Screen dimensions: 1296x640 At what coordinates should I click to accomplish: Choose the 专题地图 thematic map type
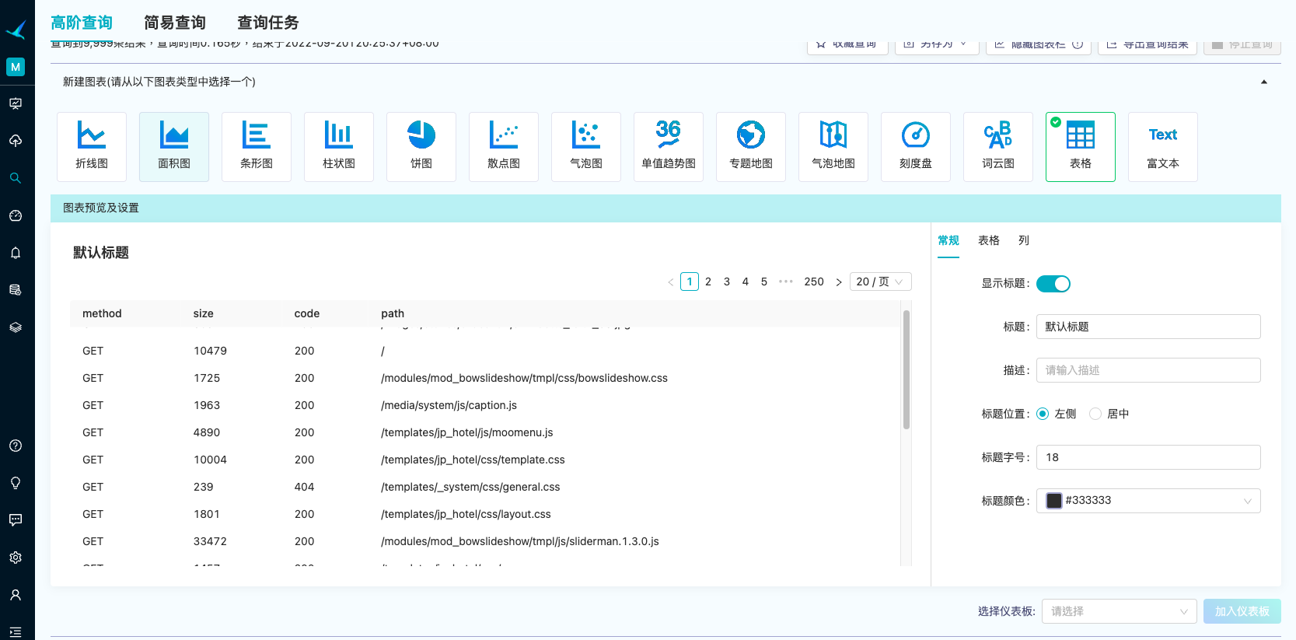tap(751, 147)
